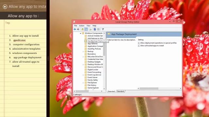Click the folder icon next to ActiveX Installer Service
Viewport: 209px width, 117px height.
tap(86, 36)
